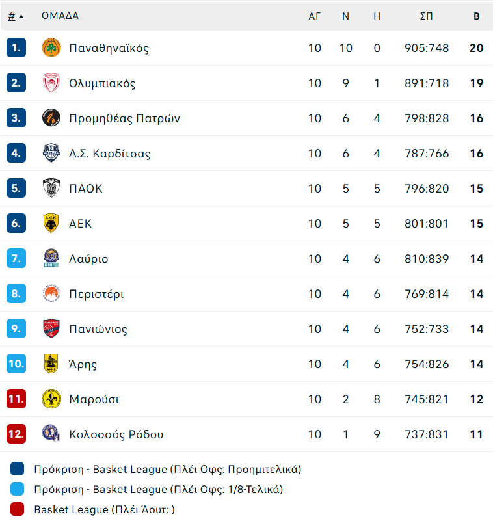Sort standings by the Β points column
Image resolution: width=493 pixels, height=521 pixels.
coord(476,16)
